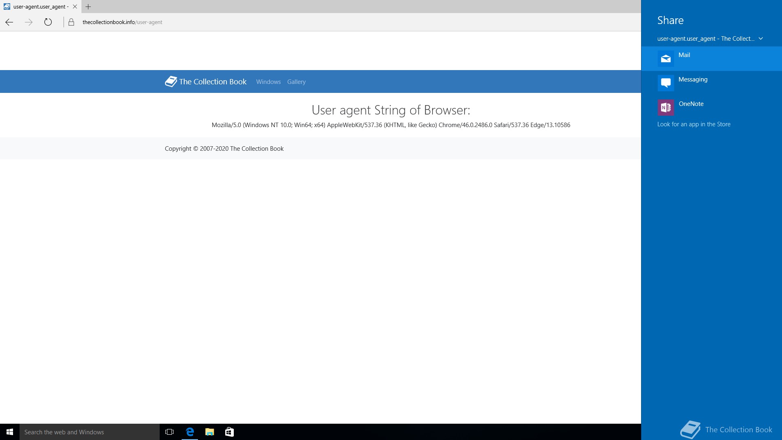This screenshot has width=782, height=440.
Task: Open Task View from the taskbar
Action: click(169, 432)
